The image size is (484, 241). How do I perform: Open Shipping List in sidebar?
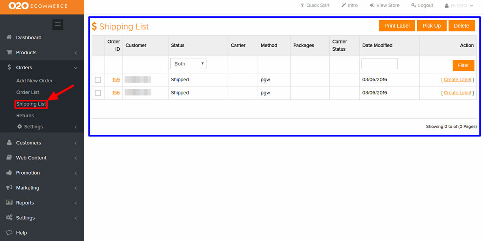tap(31, 104)
